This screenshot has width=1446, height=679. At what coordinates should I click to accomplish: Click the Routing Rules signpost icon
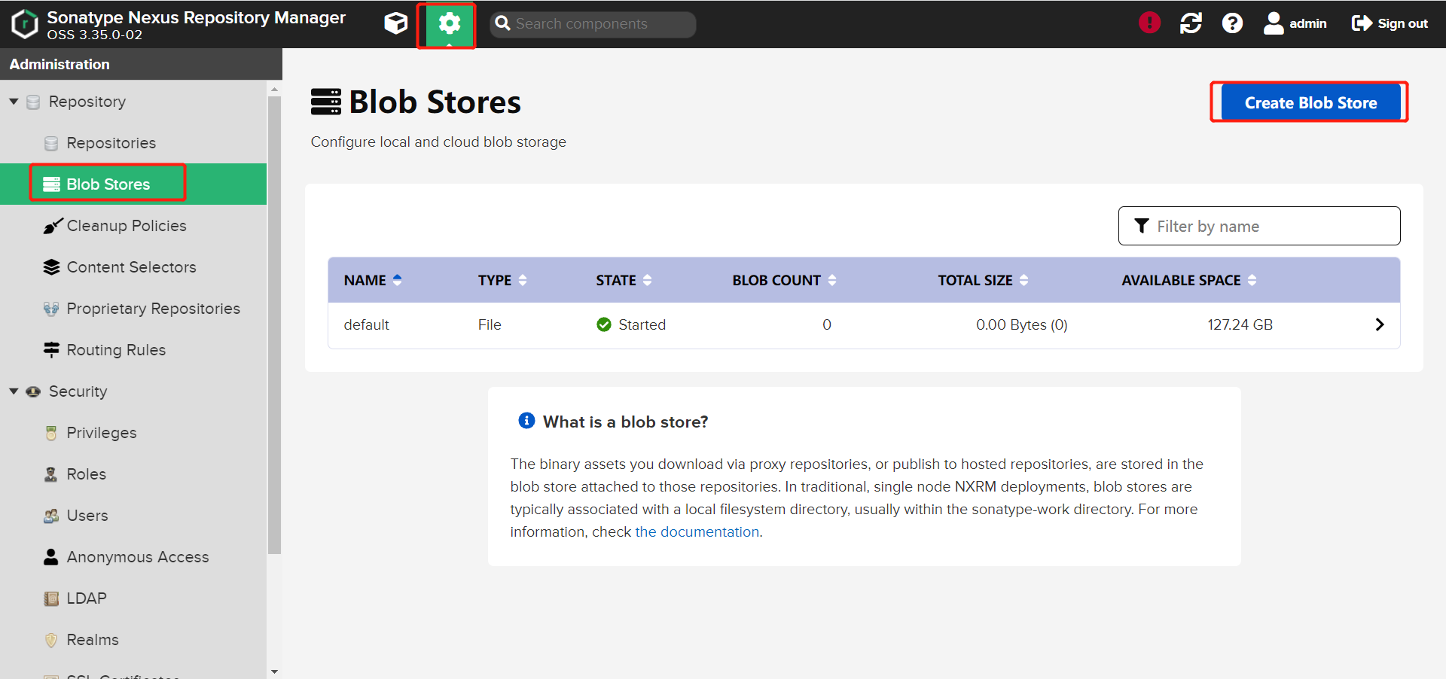(x=51, y=350)
